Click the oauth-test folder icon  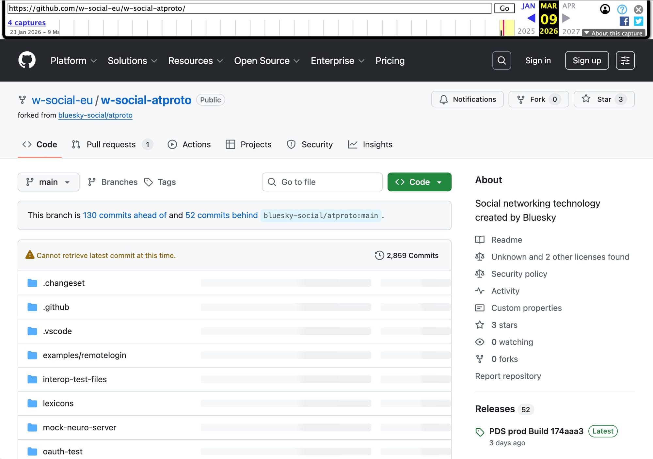tap(32, 451)
